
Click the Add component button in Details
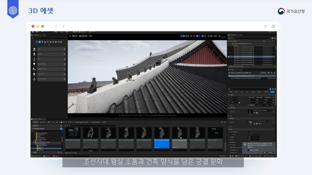point(263,73)
